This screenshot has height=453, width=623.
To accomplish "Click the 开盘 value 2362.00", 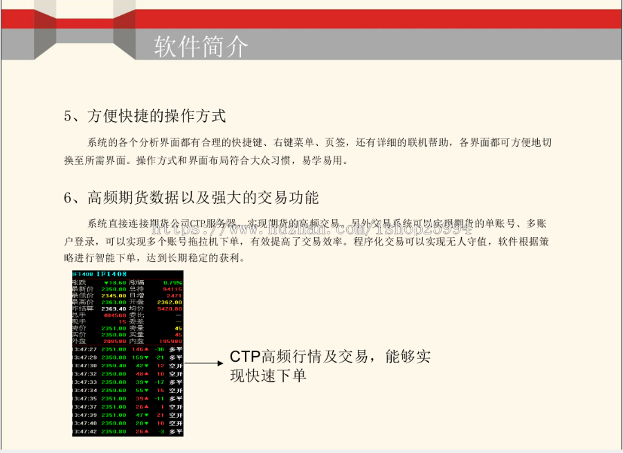I will (170, 302).
